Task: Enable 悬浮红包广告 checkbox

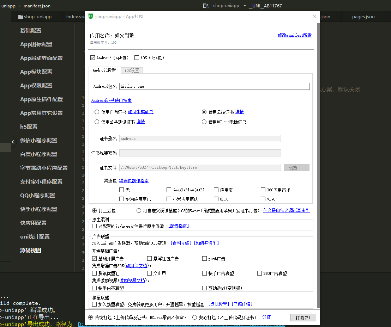Action: click(x=149, y=259)
